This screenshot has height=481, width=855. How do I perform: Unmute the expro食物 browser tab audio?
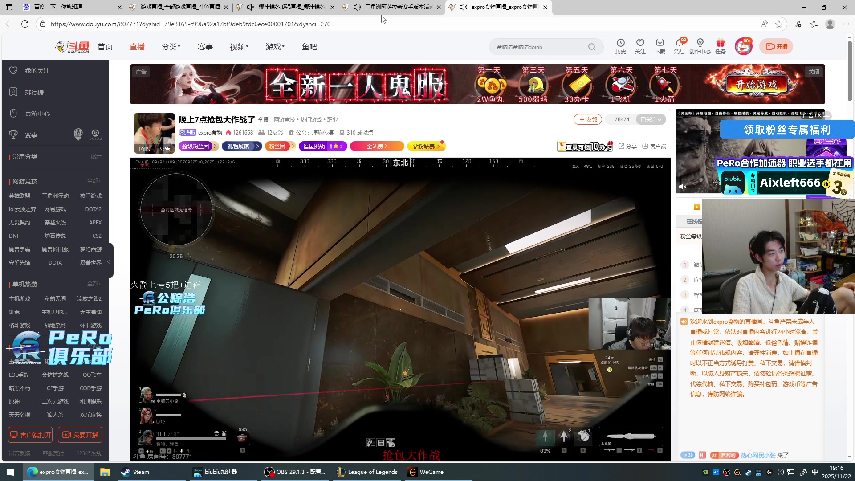[x=463, y=7]
